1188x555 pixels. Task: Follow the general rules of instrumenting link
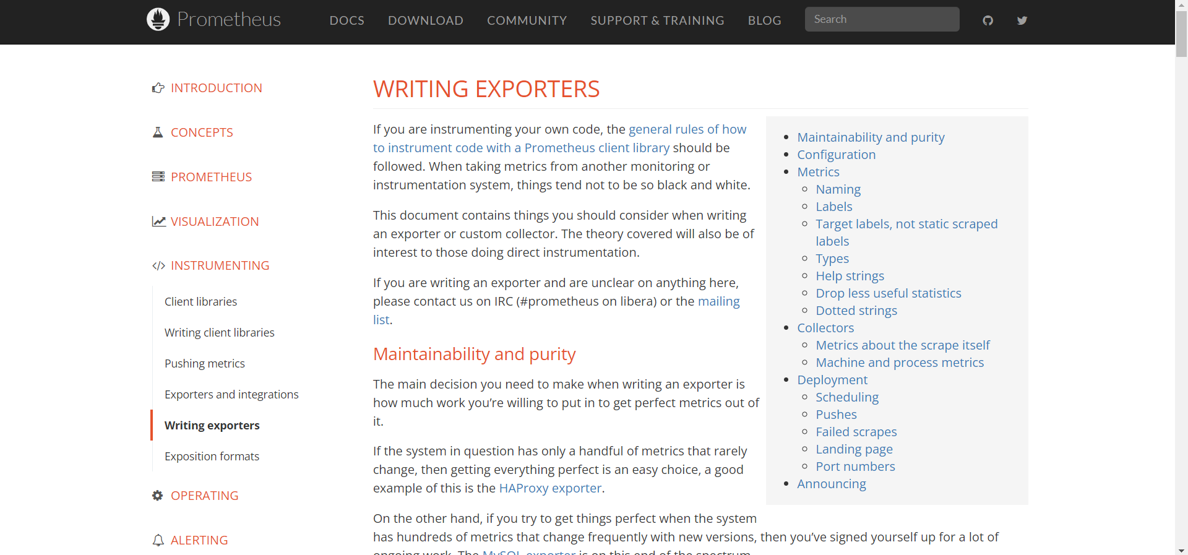(x=560, y=139)
